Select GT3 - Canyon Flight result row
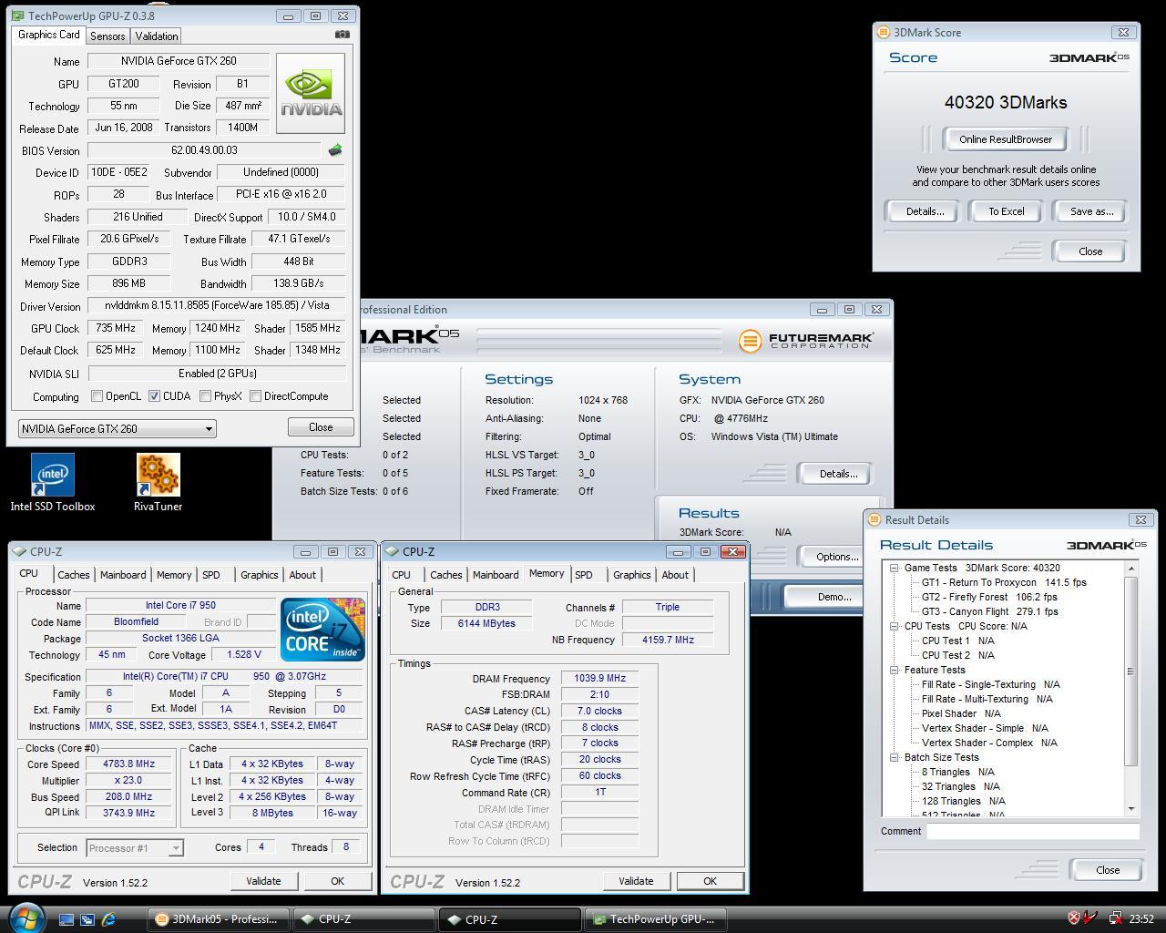This screenshot has height=933, width=1166. [990, 611]
